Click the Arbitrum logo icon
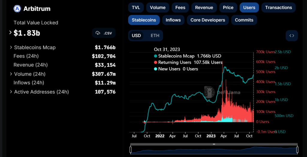The image size is (307, 157). tap(17, 9)
